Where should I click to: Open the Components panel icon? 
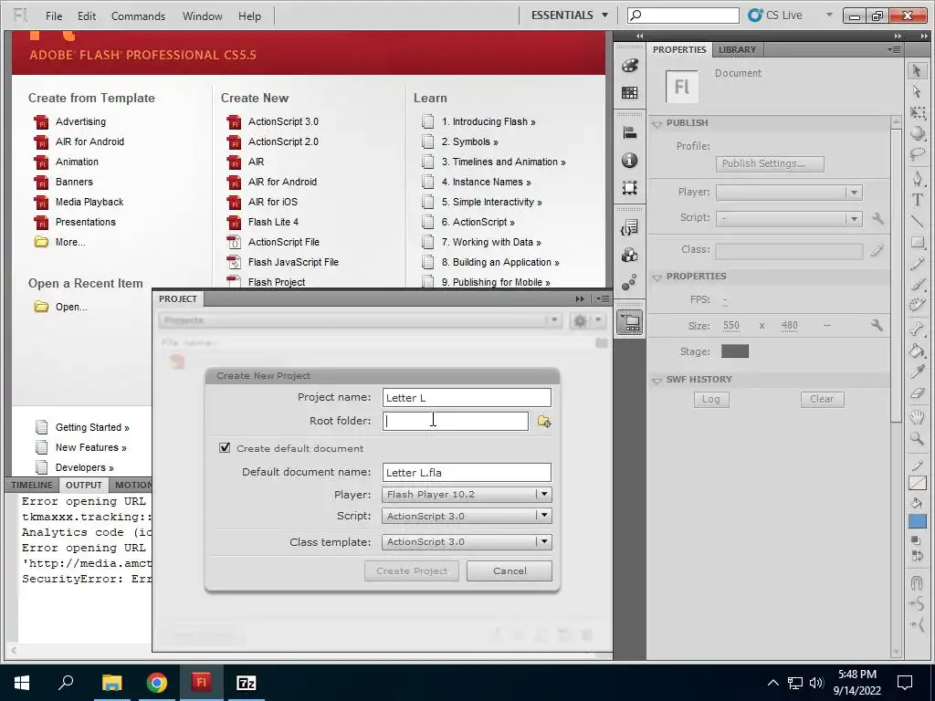(630, 256)
